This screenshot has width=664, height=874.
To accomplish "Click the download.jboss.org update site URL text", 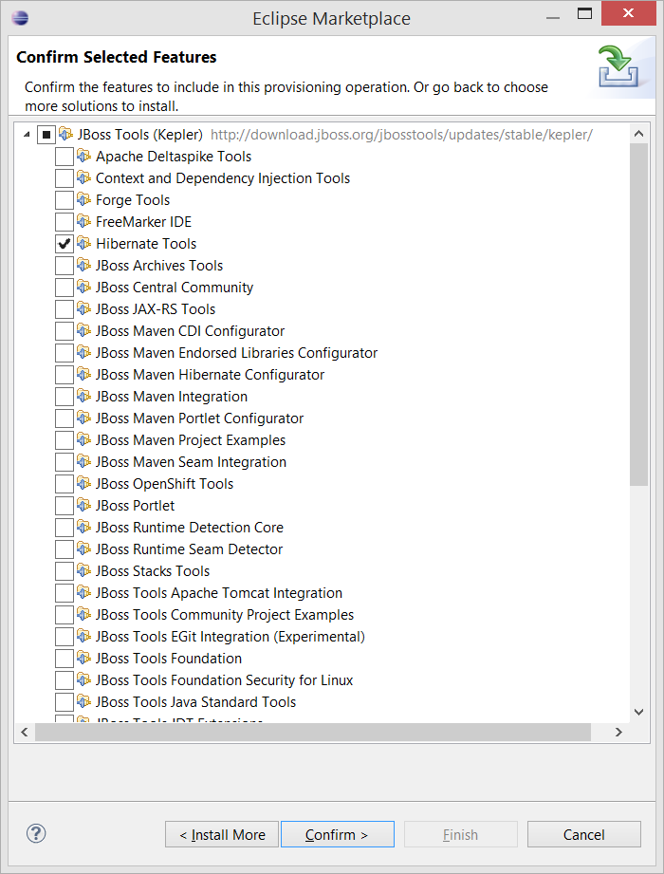I will pos(401,135).
